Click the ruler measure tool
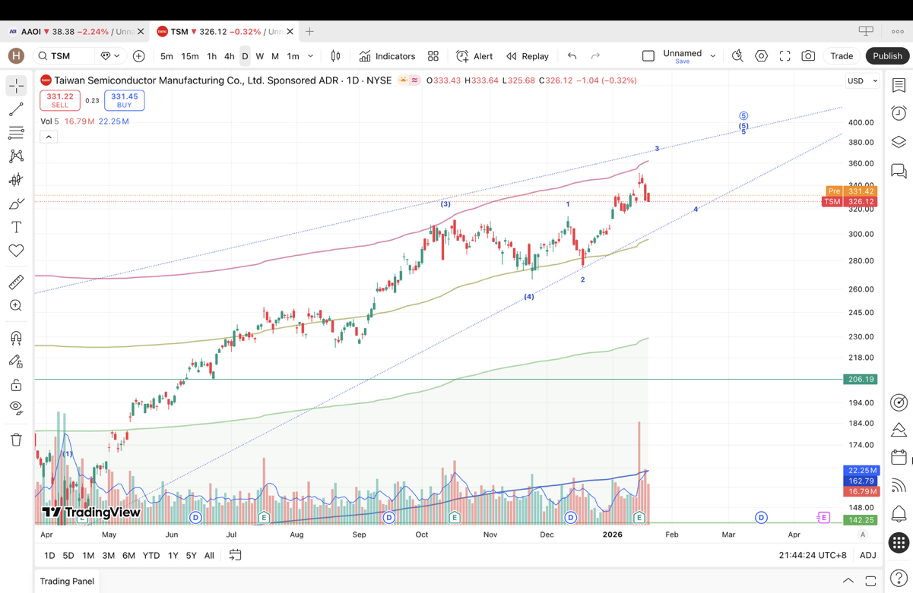This screenshot has height=593, width=913. click(x=16, y=282)
